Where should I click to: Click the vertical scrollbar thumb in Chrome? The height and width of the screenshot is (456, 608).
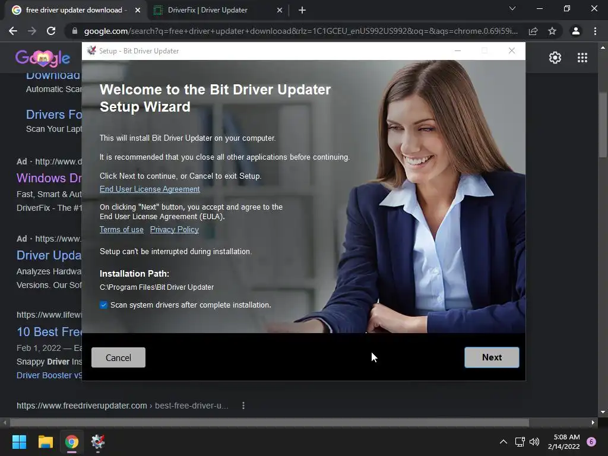(x=603, y=124)
